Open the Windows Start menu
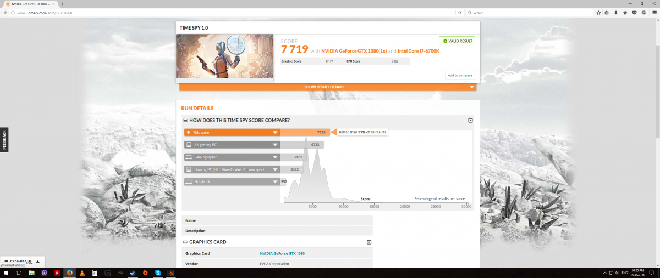Viewport: 660px width, 278px height. 5,273
